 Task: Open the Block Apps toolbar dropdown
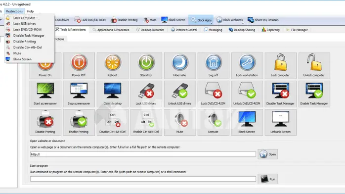click(x=201, y=20)
